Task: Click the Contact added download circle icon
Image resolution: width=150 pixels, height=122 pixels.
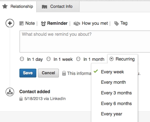Action: pyautogui.click(x=10, y=92)
